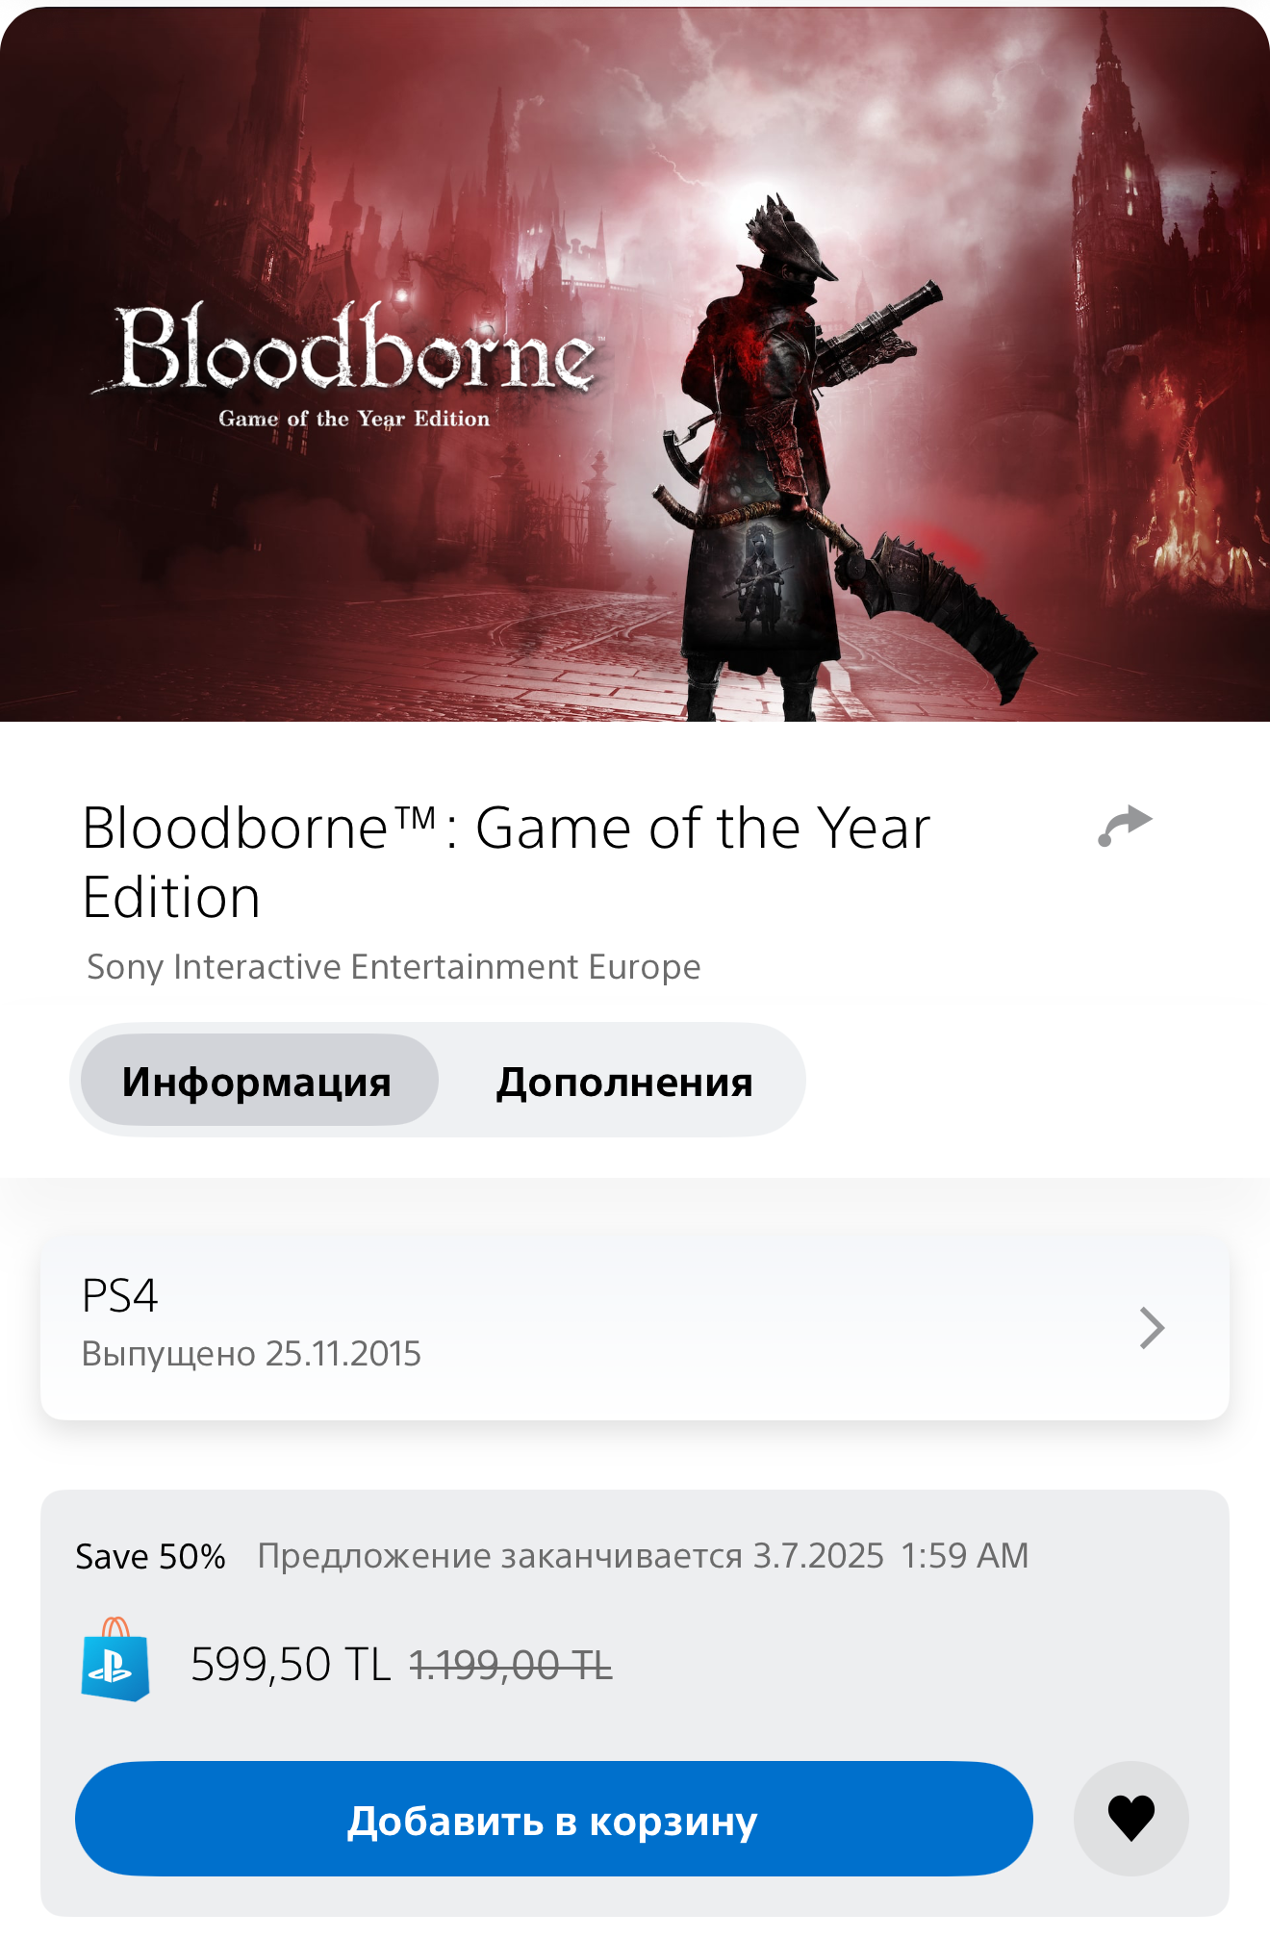Expand PS4 details with chevron arrow
Screen dimensions: 1270x1939
click(x=1152, y=1328)
